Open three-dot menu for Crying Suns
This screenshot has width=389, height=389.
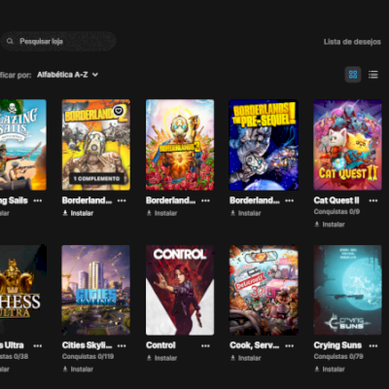pyautogui.click(x=373, y=346)
